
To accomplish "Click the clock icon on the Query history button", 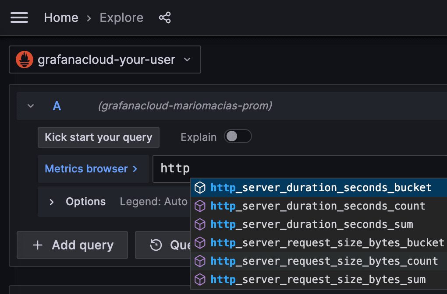I will pos(156,245).
